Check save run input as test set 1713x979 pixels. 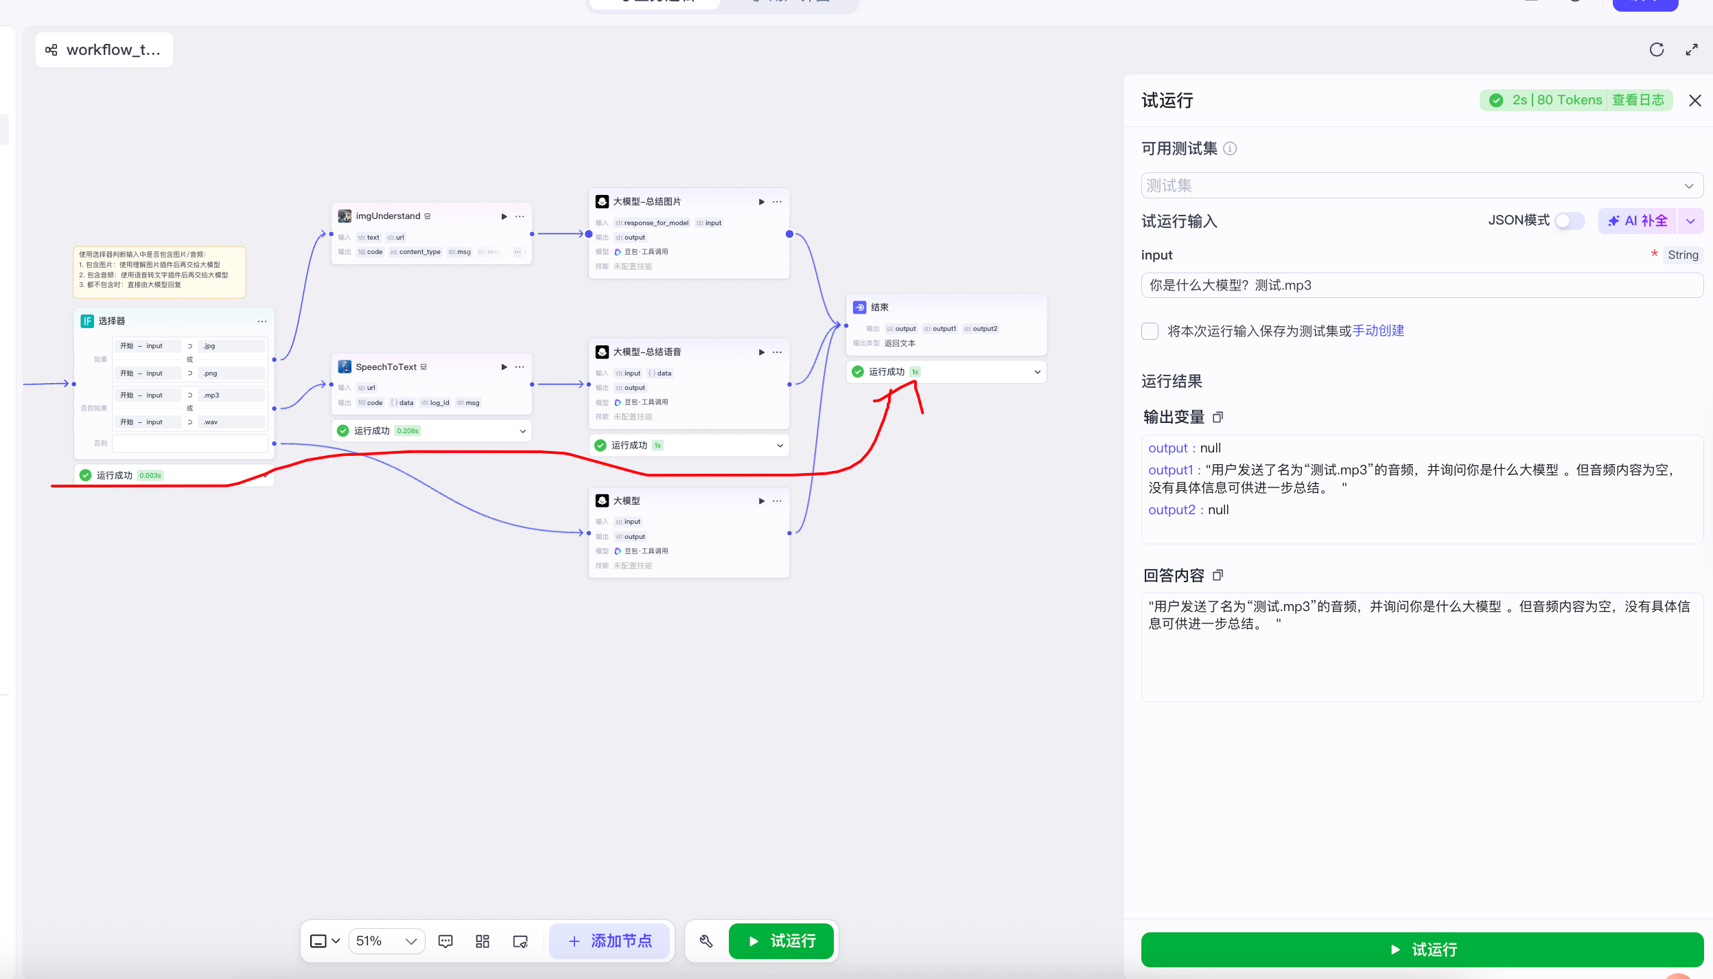tap(1150, 331)
